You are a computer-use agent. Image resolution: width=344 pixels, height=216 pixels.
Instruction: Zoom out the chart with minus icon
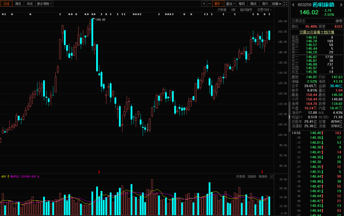coord(210,4)
